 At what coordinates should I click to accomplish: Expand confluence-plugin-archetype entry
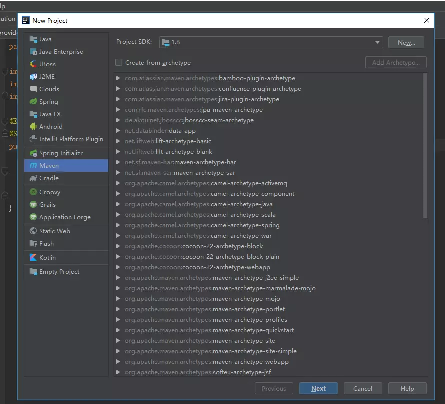pos(118,89)
